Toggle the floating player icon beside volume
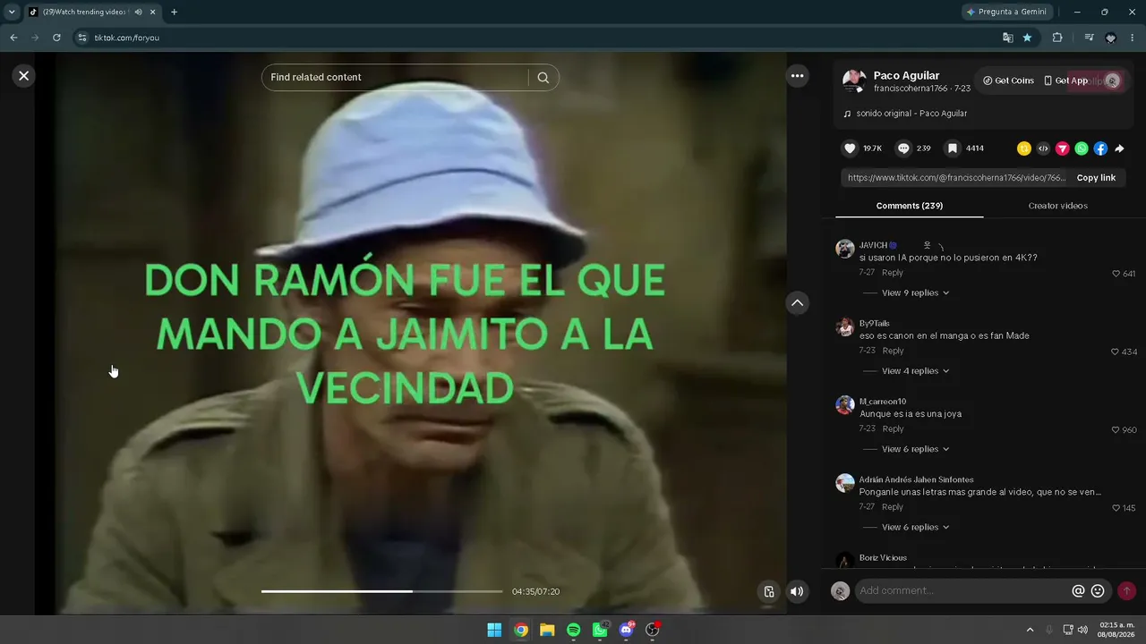Viewport: 1146px width, 644px height. click(x=768, y=591)
